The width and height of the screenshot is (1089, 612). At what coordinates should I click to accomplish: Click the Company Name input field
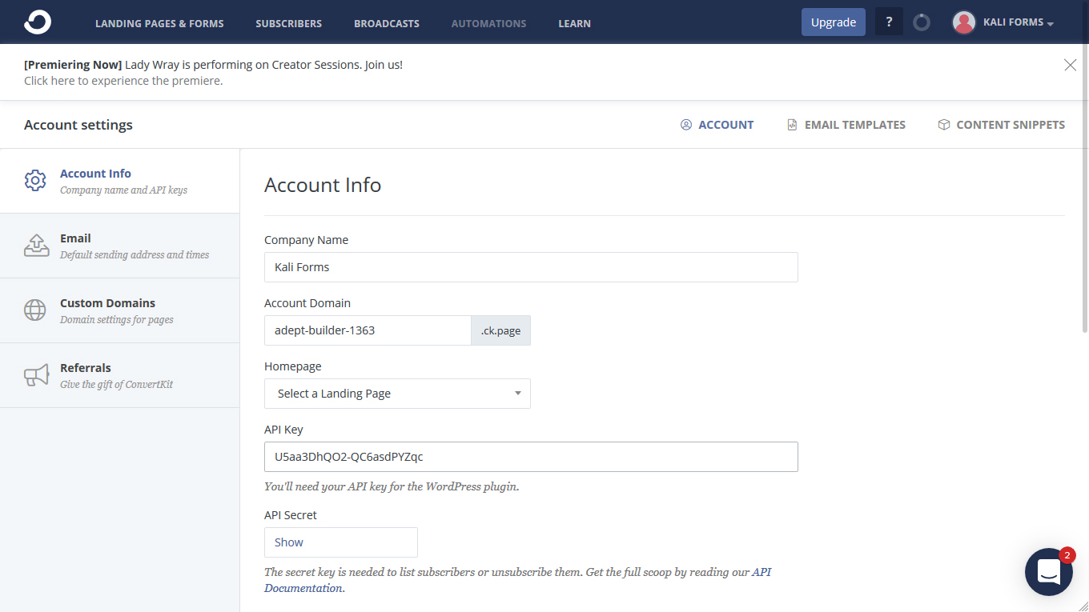click(x=531, y=267)
